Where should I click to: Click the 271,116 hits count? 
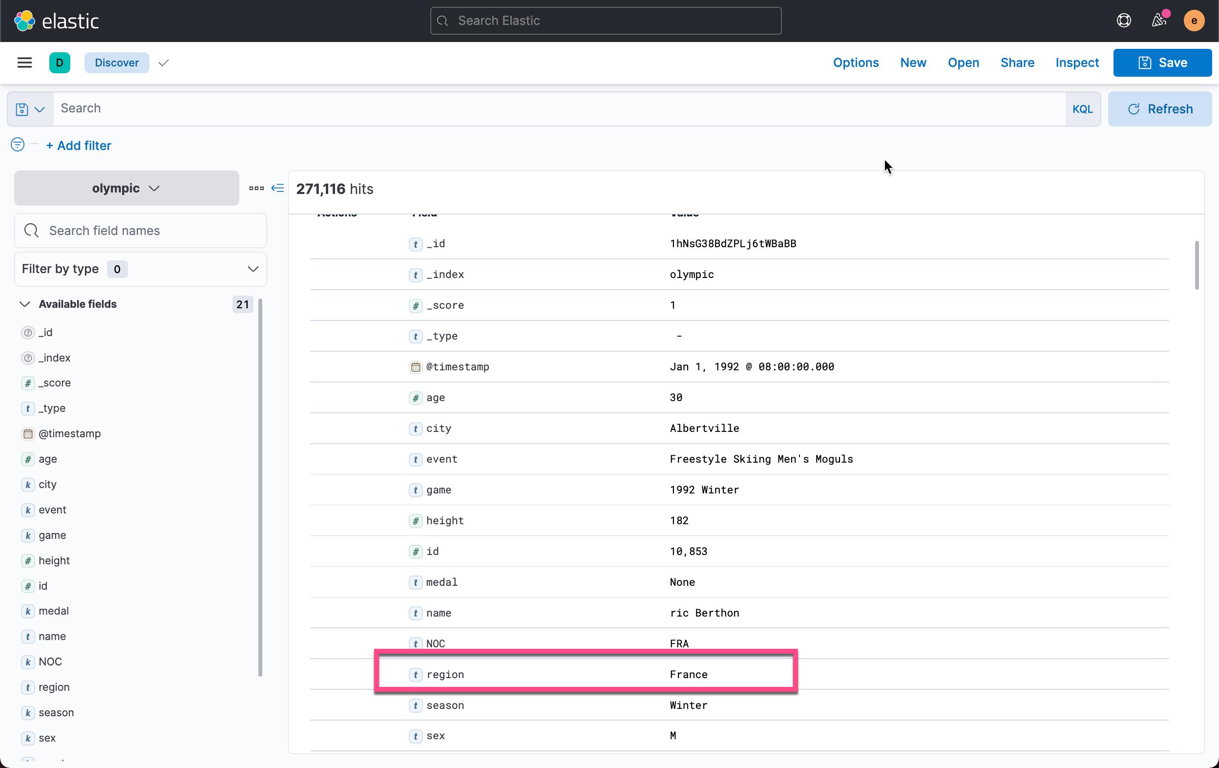tap(335, 190)
